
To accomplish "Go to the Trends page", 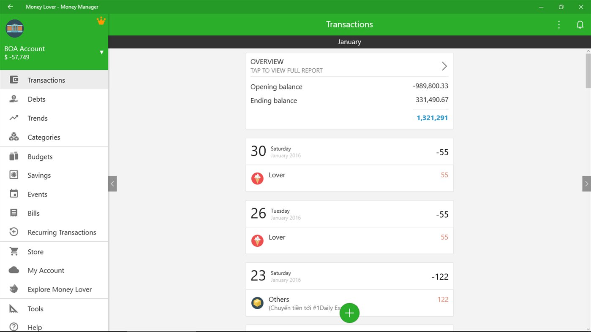I will click(54, 118).
